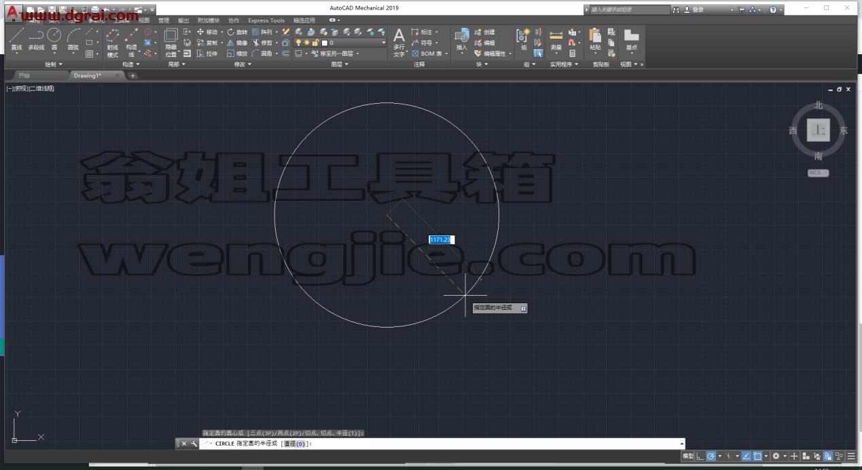Screen dimensions: 862x470
Task: Click the 登录 sign-in button
Action: (694, 9)
